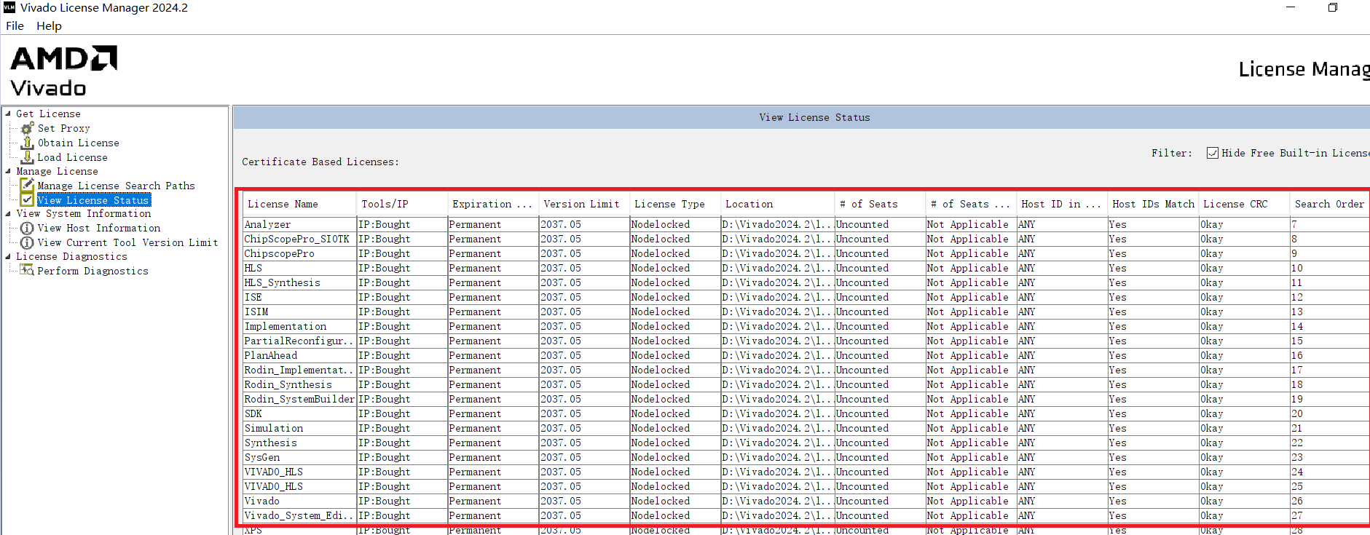Sort by License Type column header
The width and height of the screenshot is (1370, 535).
pyautogui.click(x=674, y=204)
